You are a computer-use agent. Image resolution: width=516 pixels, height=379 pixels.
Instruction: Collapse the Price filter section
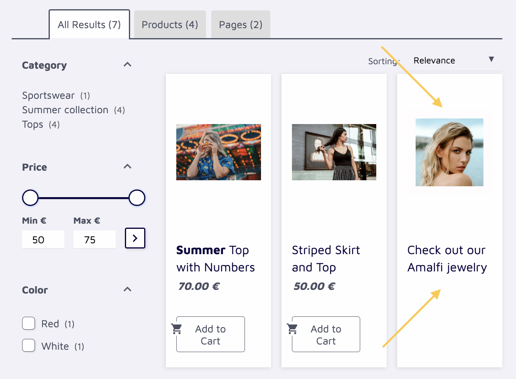[x=127, y=167]
